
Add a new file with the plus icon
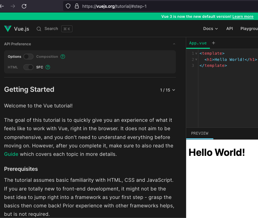[x=213, y=43]
